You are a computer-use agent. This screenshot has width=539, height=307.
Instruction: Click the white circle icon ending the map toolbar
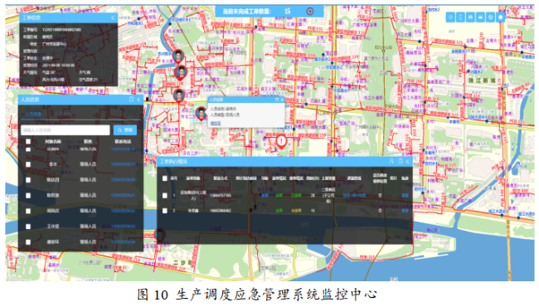pyautogui.click(x=501, y=17)
